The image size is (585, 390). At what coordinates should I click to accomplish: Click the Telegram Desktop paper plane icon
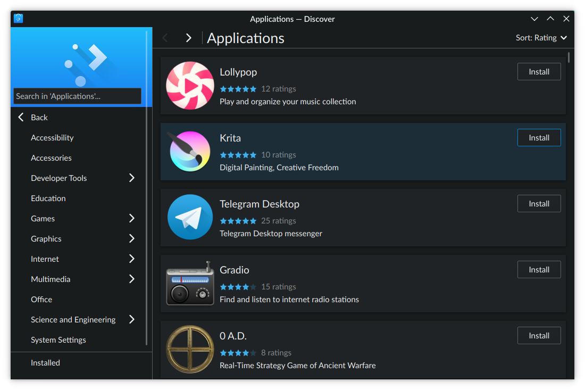190,217
